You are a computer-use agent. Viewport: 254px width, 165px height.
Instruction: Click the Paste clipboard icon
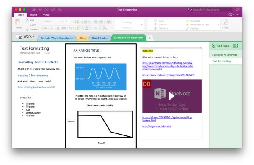(x=17, y=22)
